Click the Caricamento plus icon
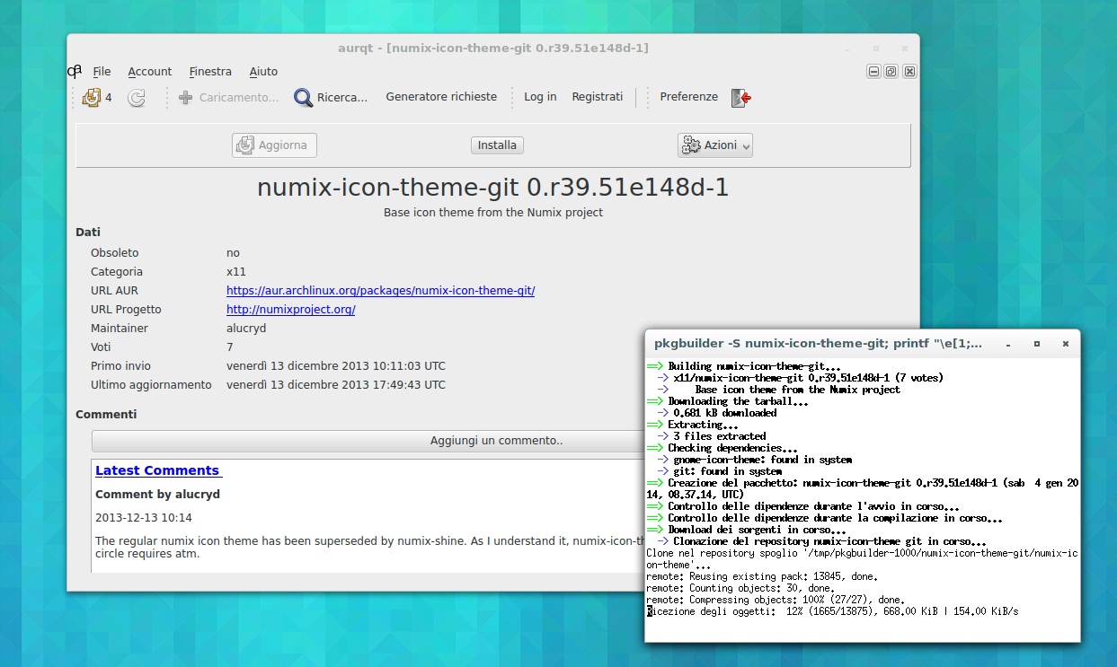1117x667 pixels. coord(185,97)
